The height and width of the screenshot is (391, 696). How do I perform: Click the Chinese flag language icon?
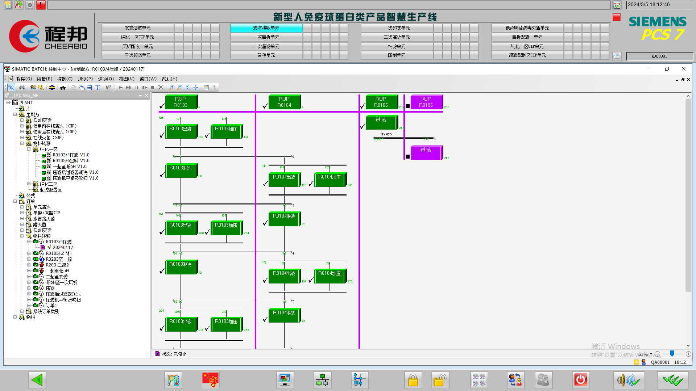(210, 380)
